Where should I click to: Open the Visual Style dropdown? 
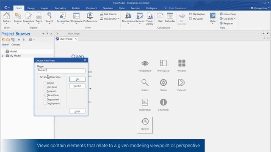(x=109, y=19)
